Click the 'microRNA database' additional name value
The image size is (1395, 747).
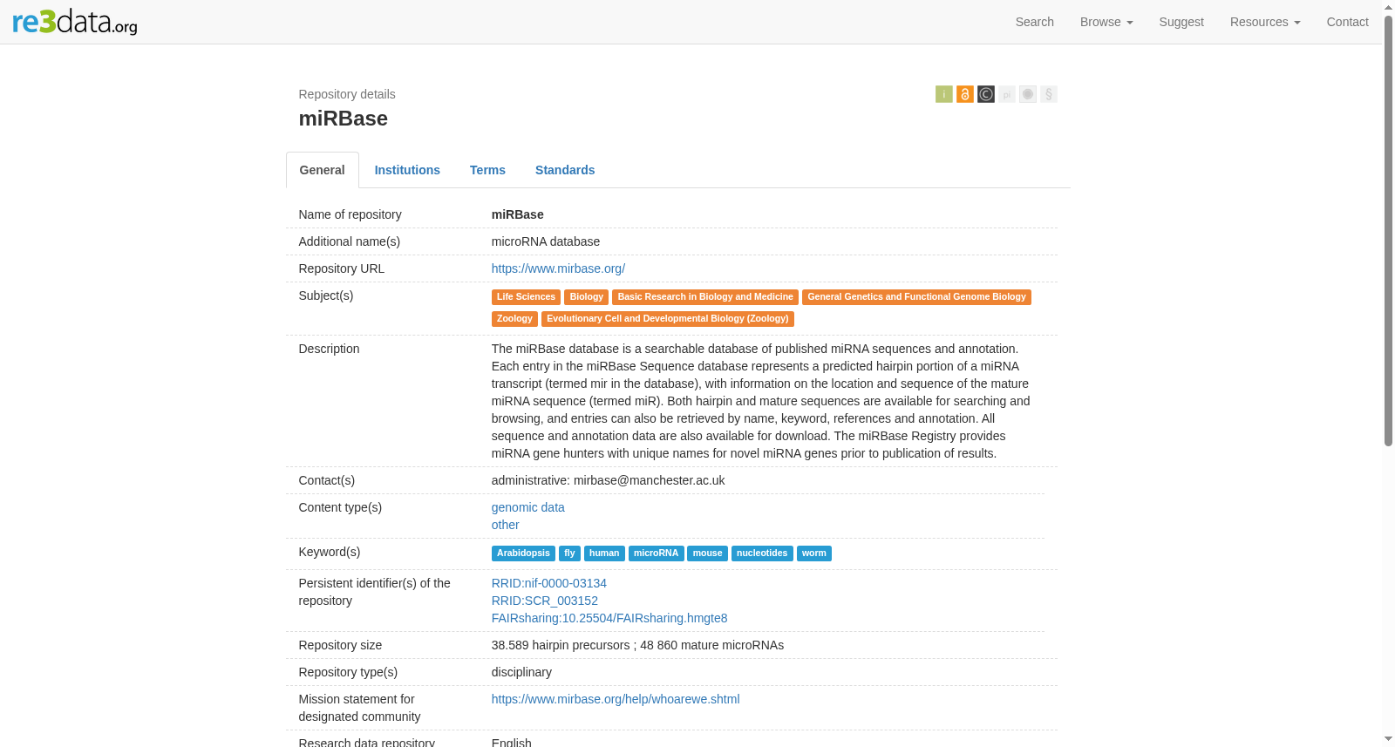[546, 241]
